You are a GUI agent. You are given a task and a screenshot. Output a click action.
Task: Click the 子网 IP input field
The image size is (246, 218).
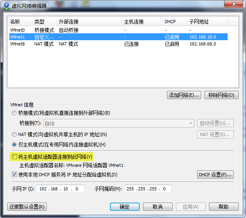pyautogui.click(x=60, y=189)
